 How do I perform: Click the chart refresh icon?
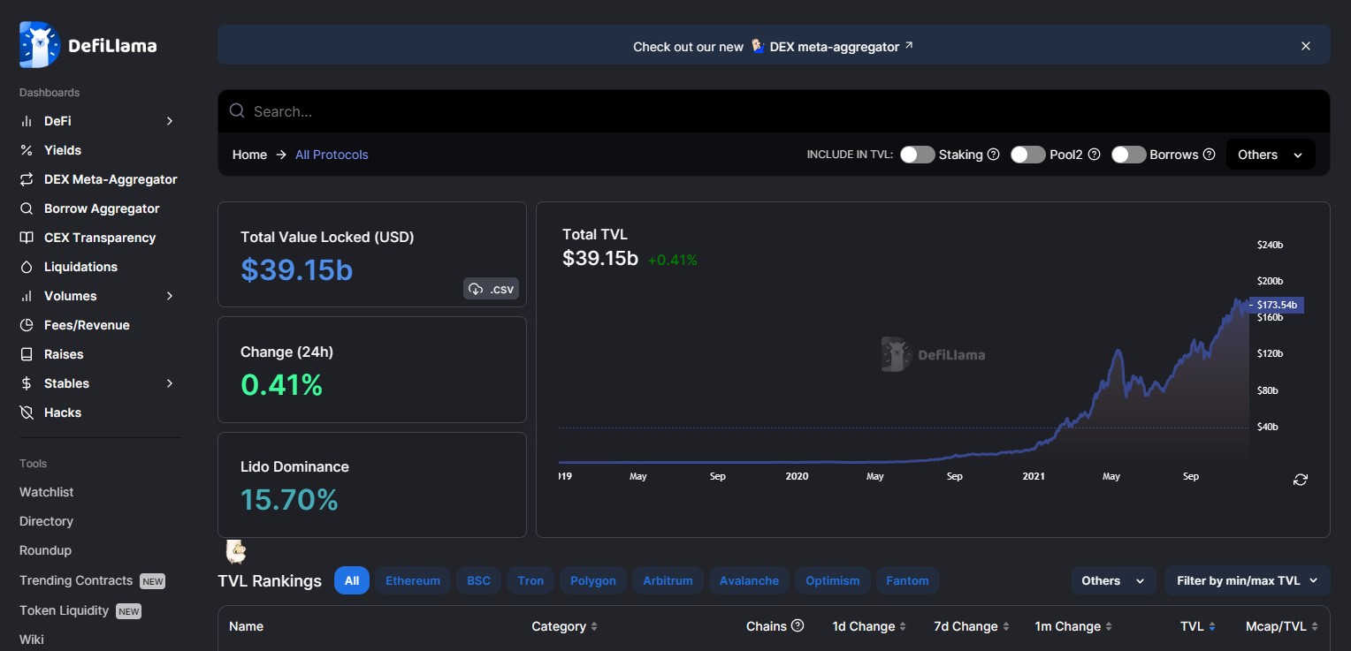(x=1300, y=479)
